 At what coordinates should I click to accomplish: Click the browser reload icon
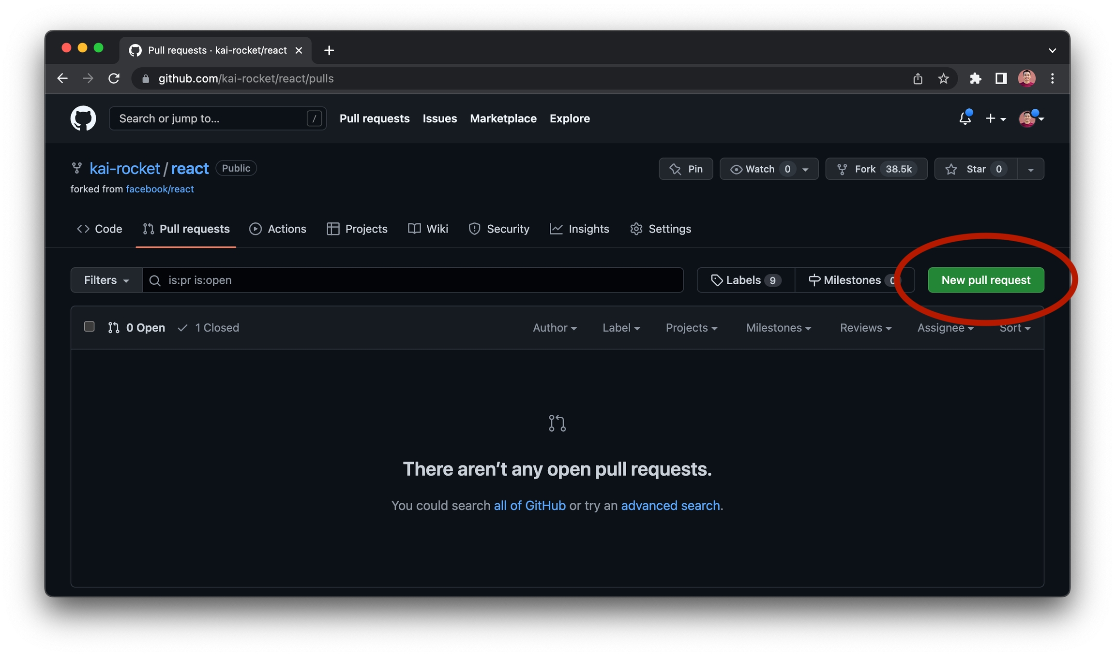click(x=114, y=78)
